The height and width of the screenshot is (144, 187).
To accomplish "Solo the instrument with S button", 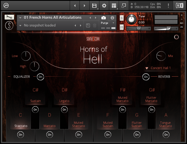I will [122, 18].
